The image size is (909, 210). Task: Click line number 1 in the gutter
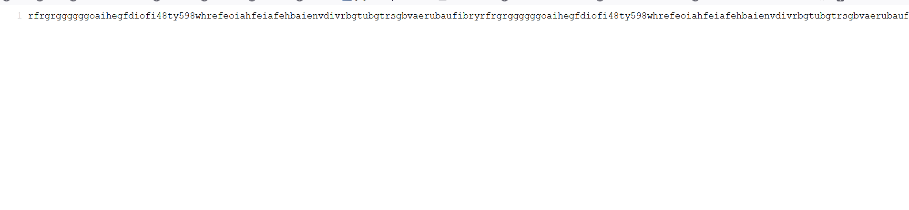[20, 16]
